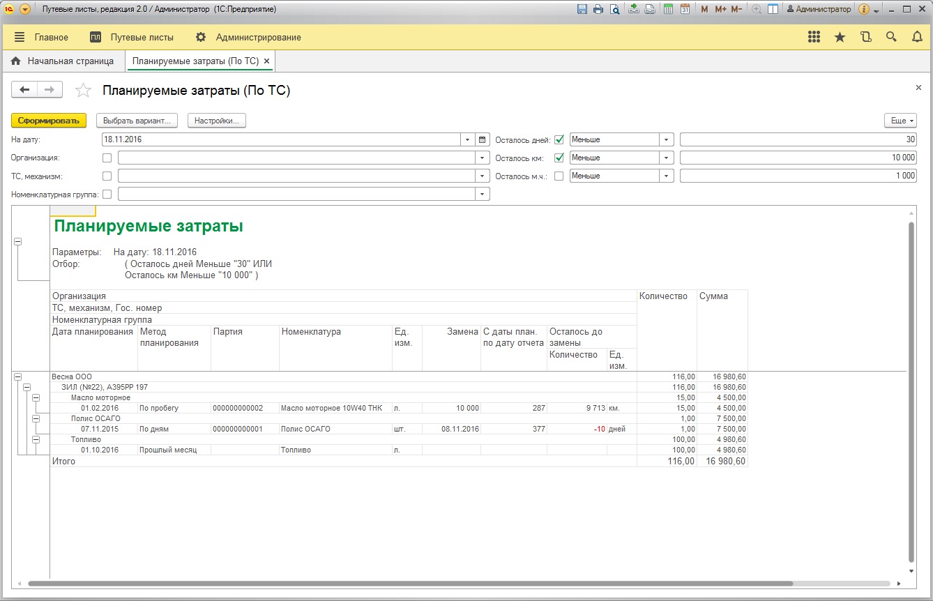Collapse the Масло моторное group
Viewport: 933px width, 601px height.
[x=36, y=397]
